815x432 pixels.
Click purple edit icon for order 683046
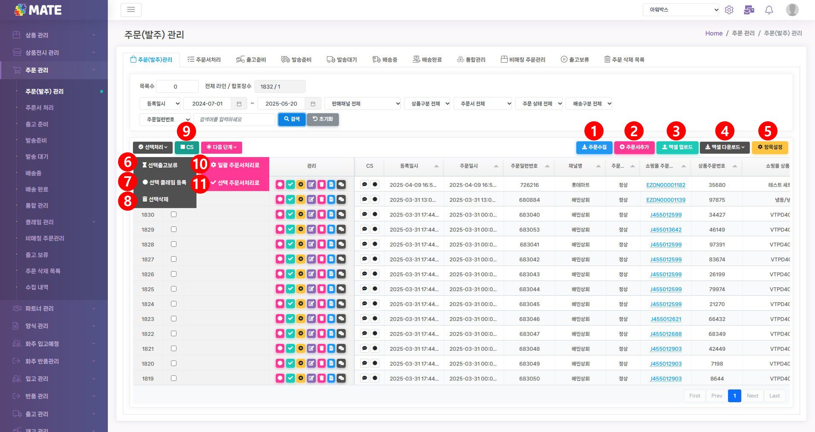coord(311,318)
